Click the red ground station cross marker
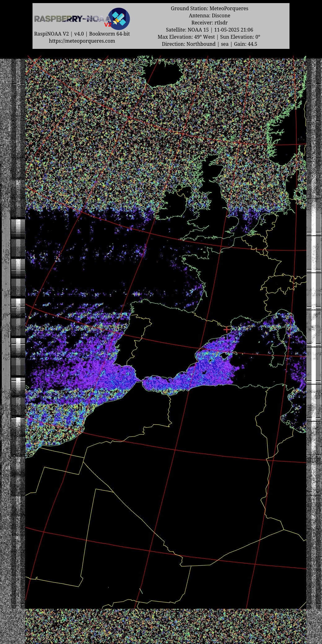This screenshot has height=644, width=322. (x=227, y=330)
